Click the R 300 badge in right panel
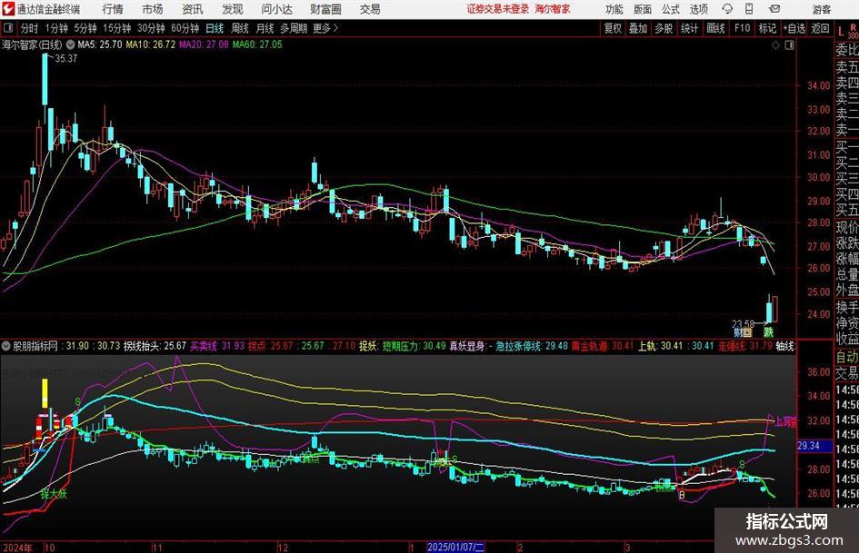 [x=853, y=32]
